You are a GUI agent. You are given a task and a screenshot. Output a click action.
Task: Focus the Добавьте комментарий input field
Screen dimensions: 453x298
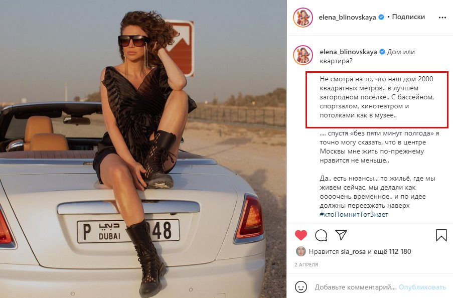tap(355, 287)
